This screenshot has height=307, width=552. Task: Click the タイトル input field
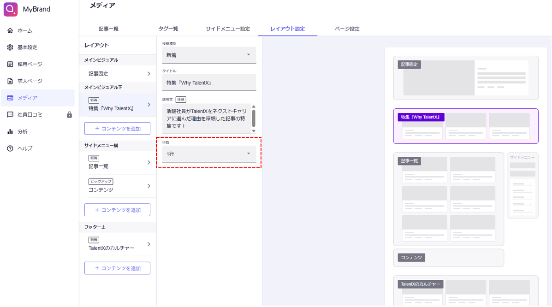(x=209, y=83)
